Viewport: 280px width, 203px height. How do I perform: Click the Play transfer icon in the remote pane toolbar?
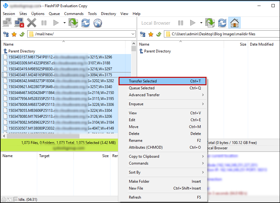[56, 23]
